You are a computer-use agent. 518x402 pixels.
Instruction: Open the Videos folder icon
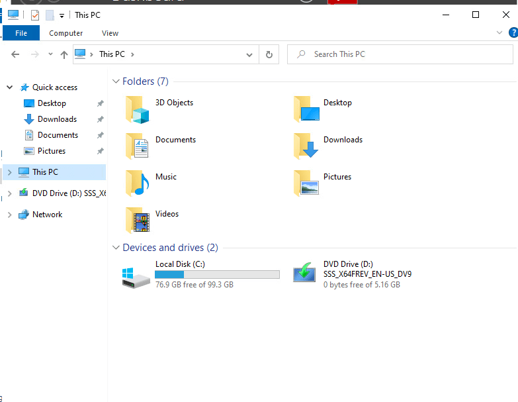pyautogui.click(x=137, y=221)
